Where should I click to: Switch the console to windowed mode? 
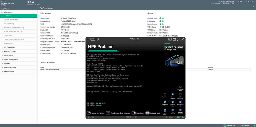tap(174, 39)
